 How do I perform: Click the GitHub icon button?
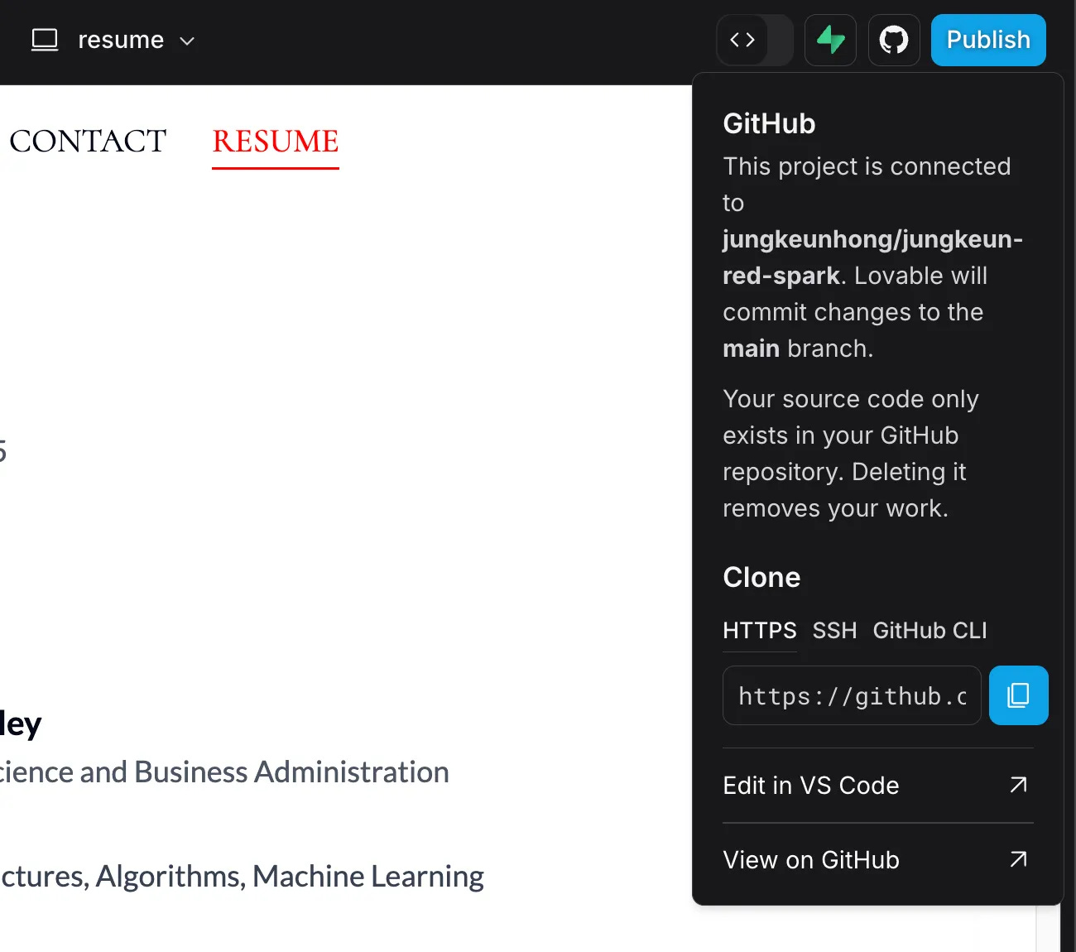[x=894, y=40]
